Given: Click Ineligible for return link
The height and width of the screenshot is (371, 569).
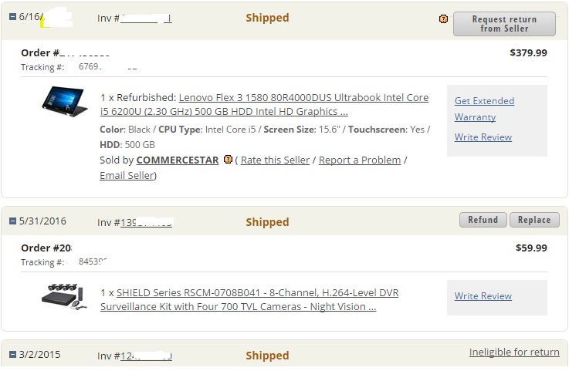Looking at the screenshot, I should [514, 352].
